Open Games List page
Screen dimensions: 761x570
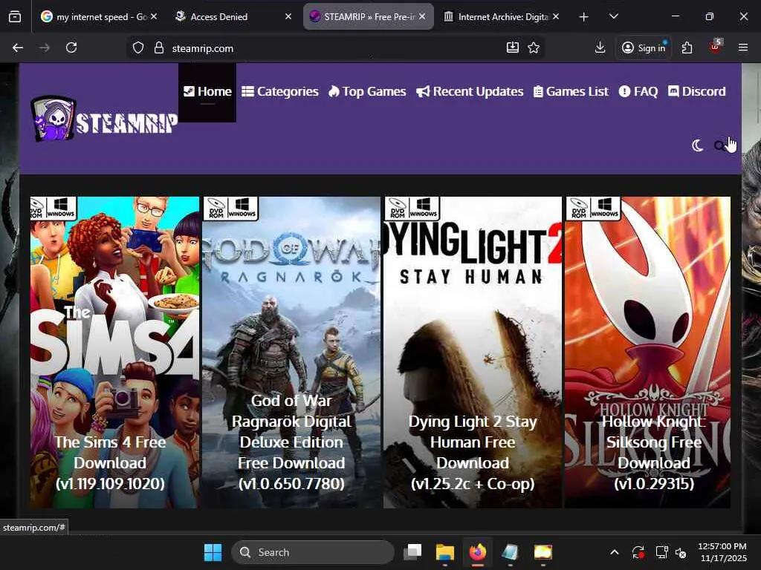point(571,91)
